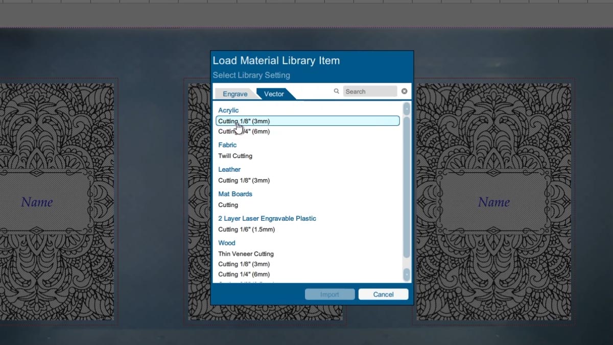Select Acrylic Cutting 1/4" (6mm) setting

click(244, 131)
